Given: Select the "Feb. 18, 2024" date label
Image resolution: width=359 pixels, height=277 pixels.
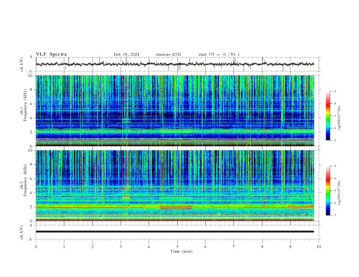Looking at the screenshot, I should pyautogui.click(x=126, y=54).
